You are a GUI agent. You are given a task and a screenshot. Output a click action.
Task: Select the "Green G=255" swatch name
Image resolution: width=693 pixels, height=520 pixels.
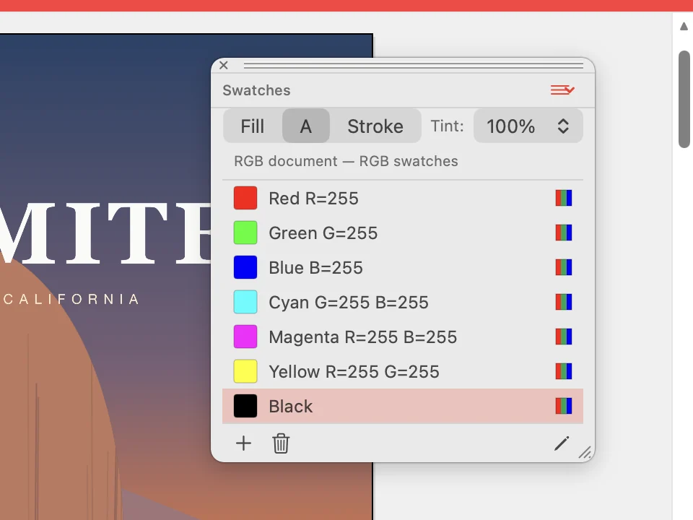click(323, 233)
